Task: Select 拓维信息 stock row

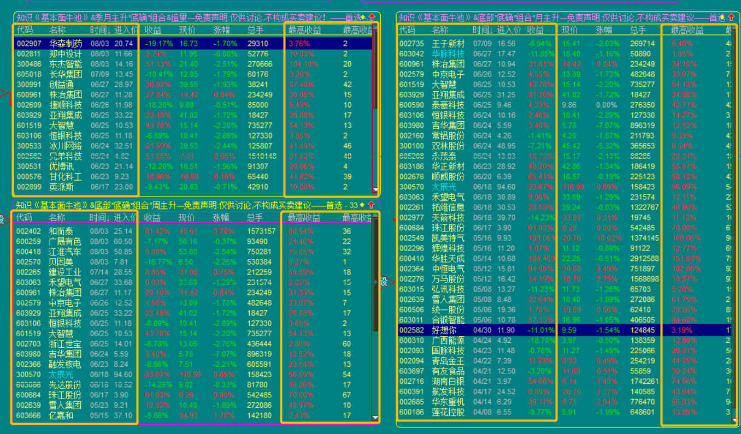Action: [x=565, y=207]
